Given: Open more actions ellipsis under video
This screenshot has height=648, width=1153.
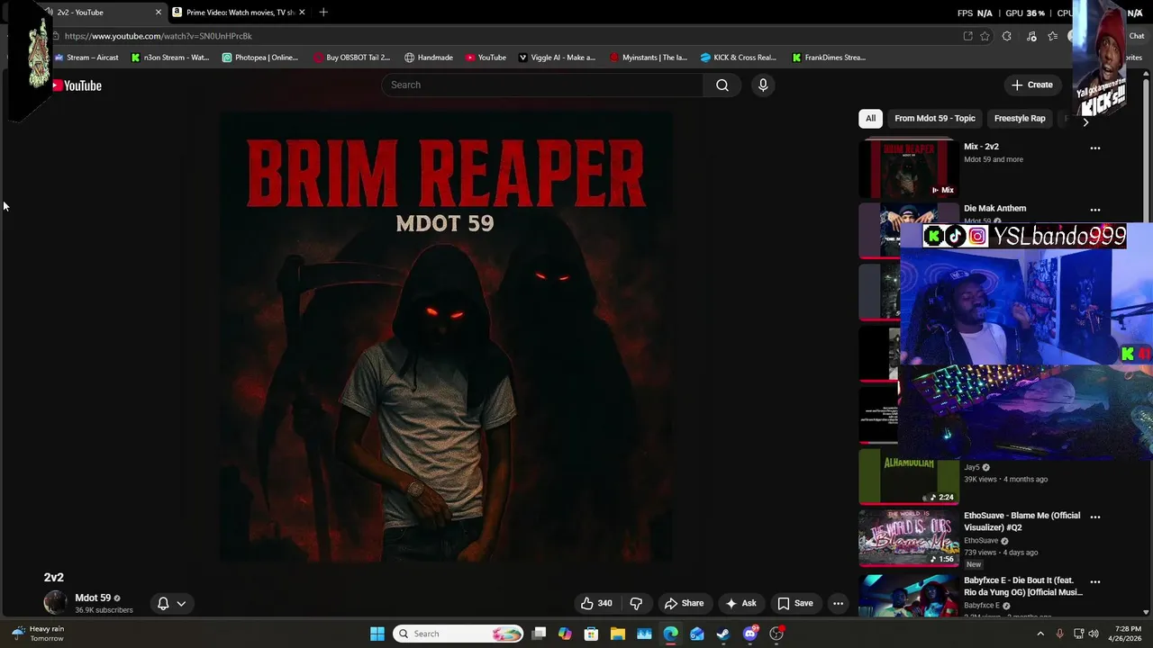Looking at the screenshot, I should point(838,603).
